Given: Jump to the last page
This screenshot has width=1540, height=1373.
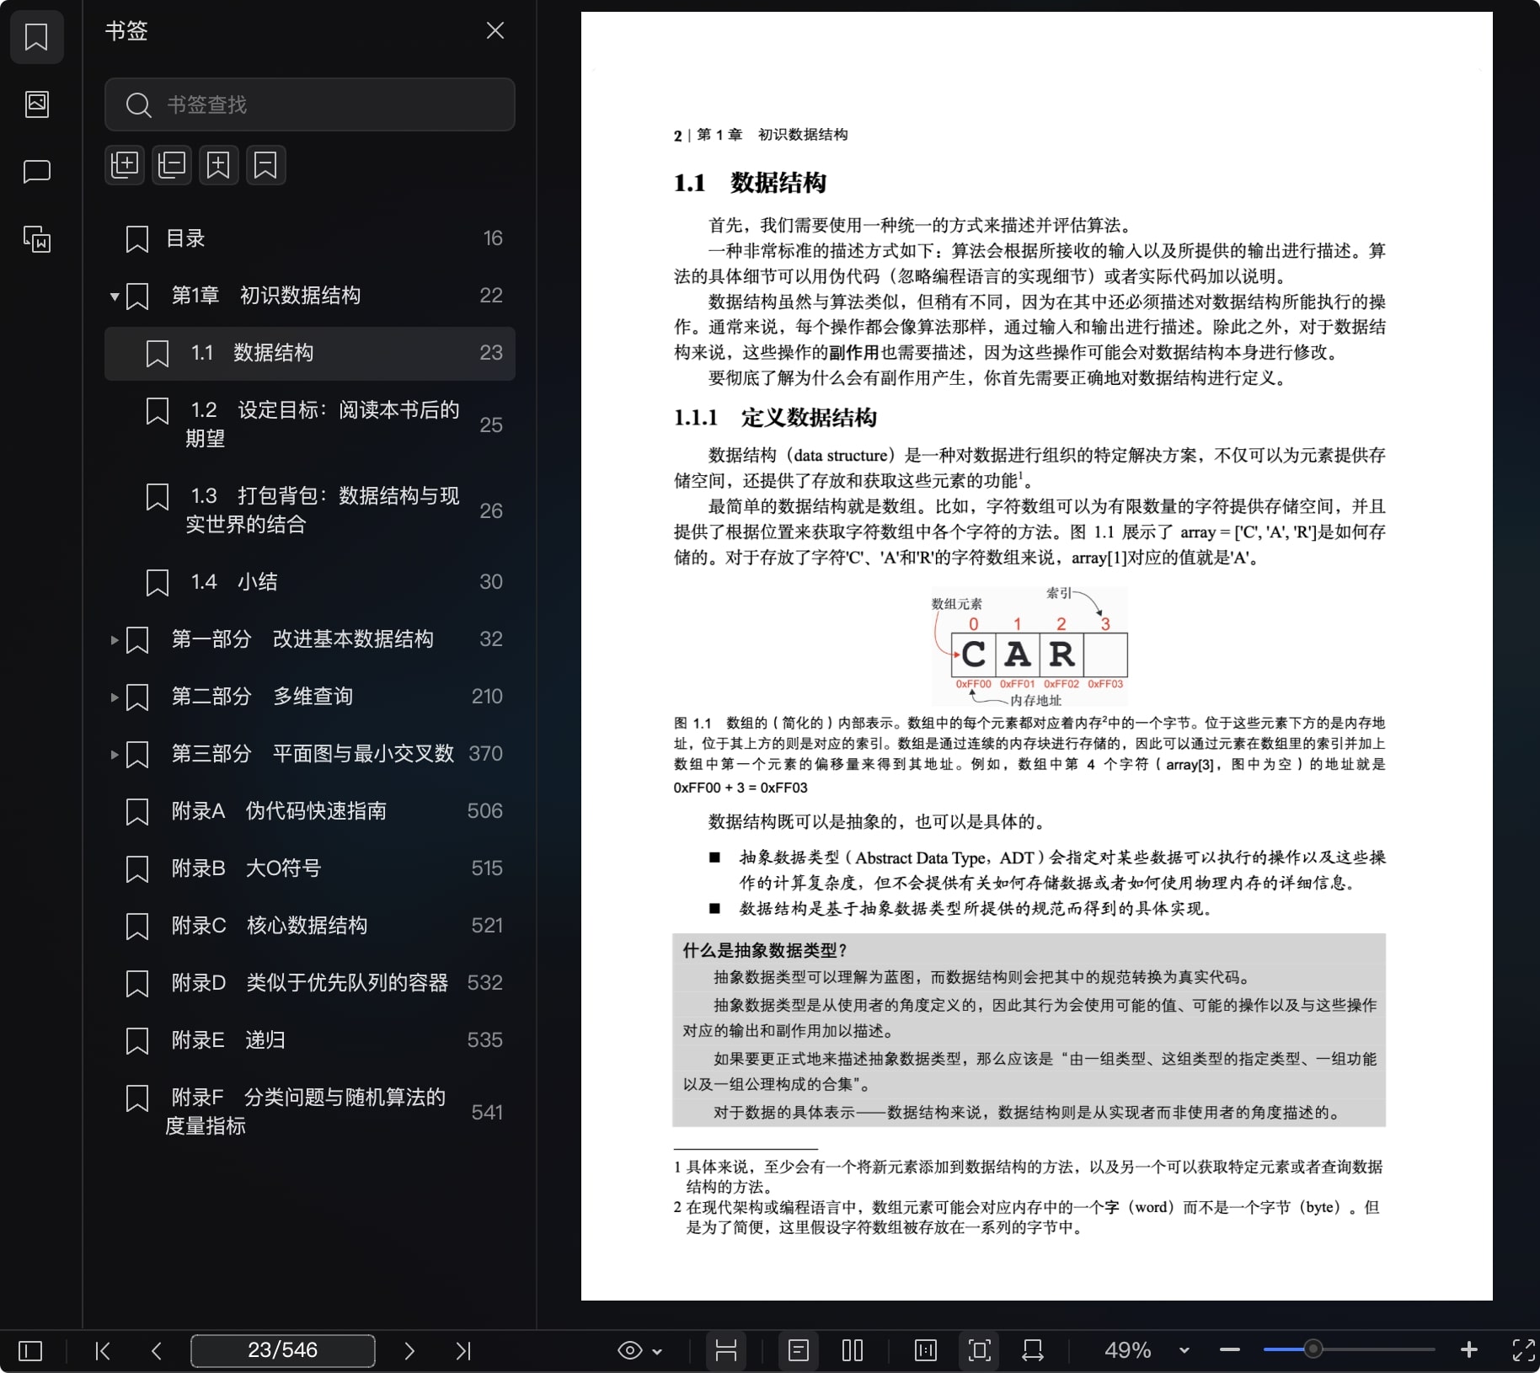Looking at the screenshot, I should pos(463,1351).
